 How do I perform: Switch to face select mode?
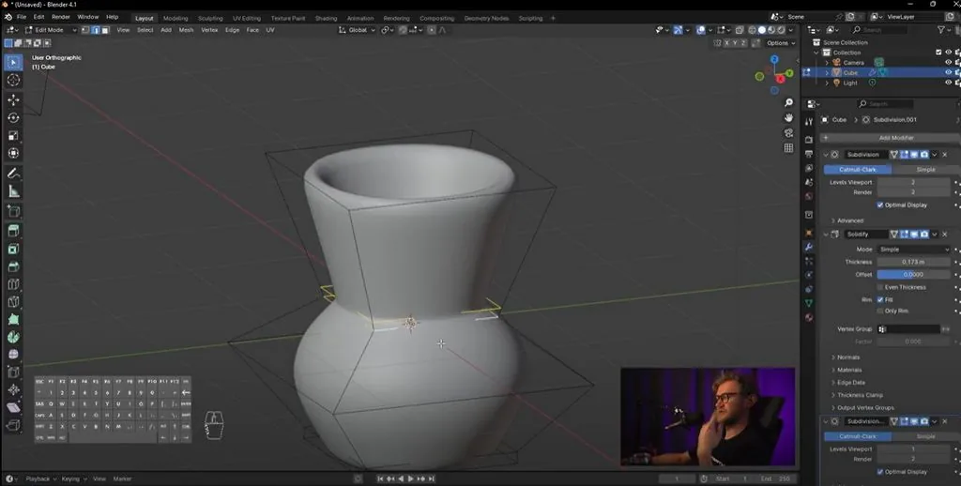click(105, 29)
